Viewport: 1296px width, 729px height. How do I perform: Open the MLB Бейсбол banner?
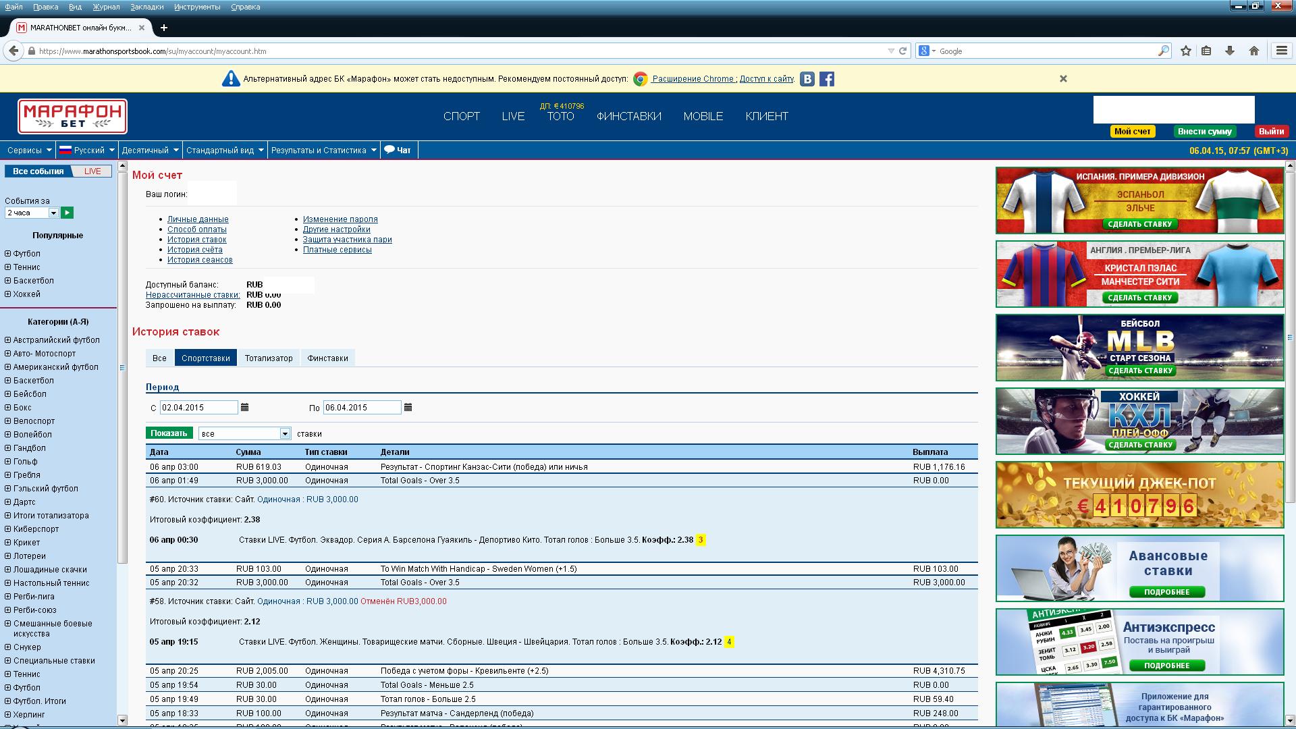click(1139, 348)
